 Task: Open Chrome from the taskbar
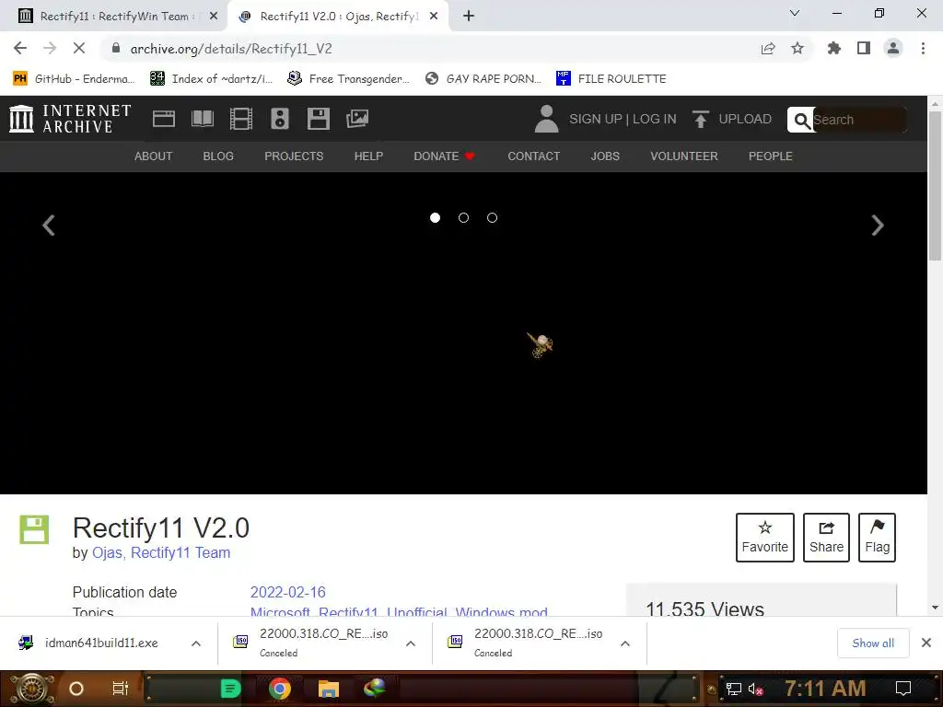click(x=280, y=688)
